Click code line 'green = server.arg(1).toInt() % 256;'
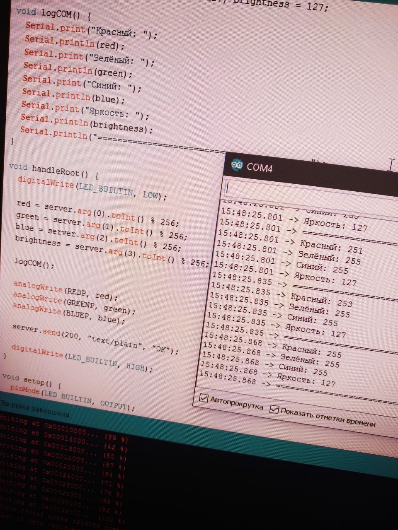 (x=102, y=226)
